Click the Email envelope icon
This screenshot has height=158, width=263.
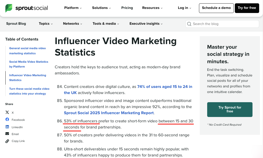[7, 134]
